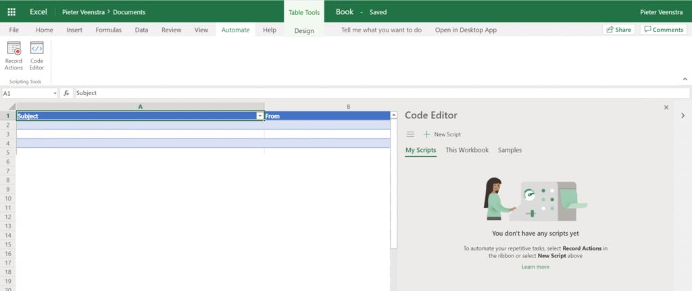Click the formula bar containing Subject
Viewport: 692px width, 291px height.
tap(382, 93)
